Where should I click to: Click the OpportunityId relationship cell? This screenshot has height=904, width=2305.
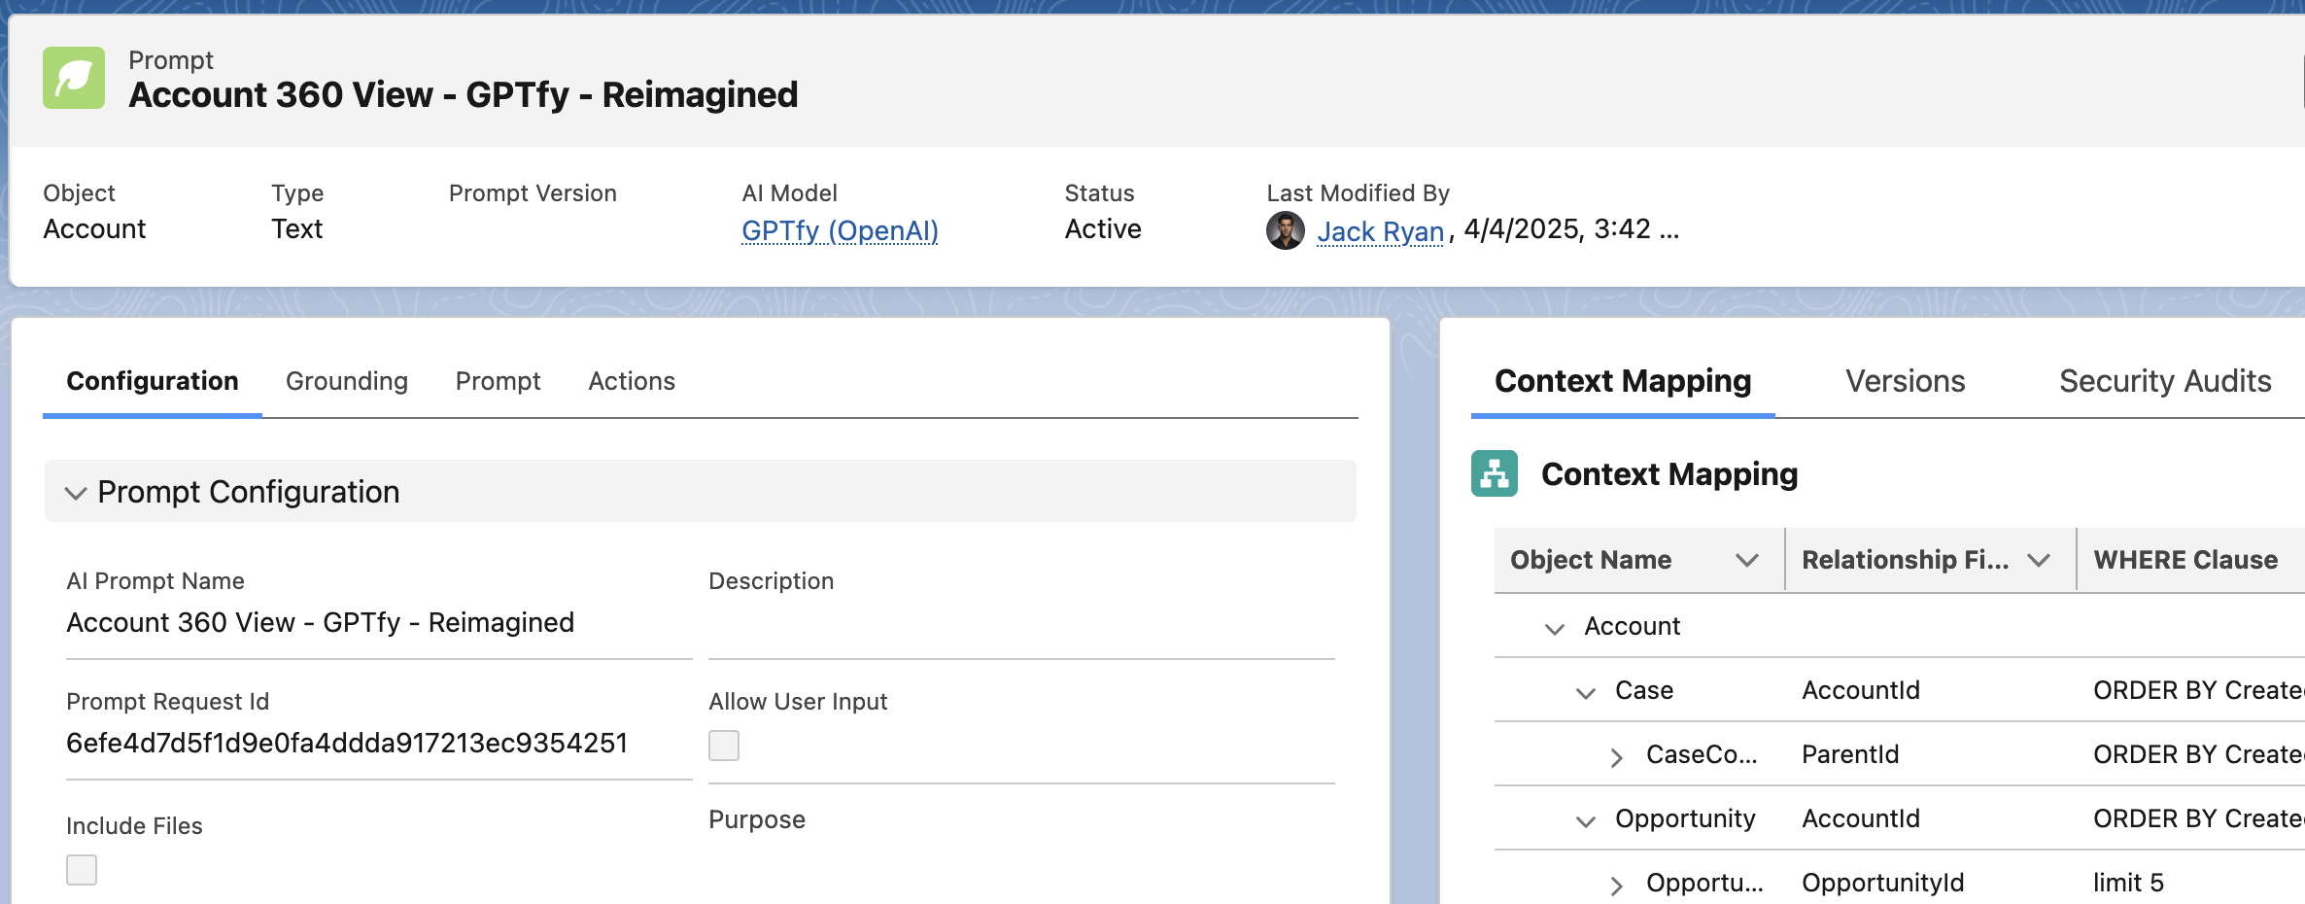point(1883,883)
